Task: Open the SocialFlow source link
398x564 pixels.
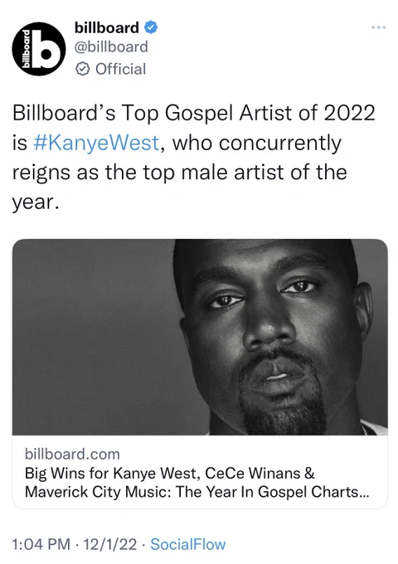Action: coord(187,544)
